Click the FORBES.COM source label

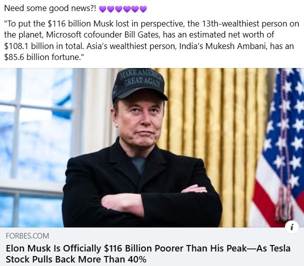pyautogui.click(x=28, y=236)
